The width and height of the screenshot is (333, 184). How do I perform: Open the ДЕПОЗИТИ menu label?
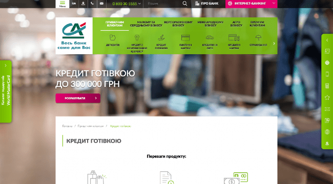[x=113, y=45]
